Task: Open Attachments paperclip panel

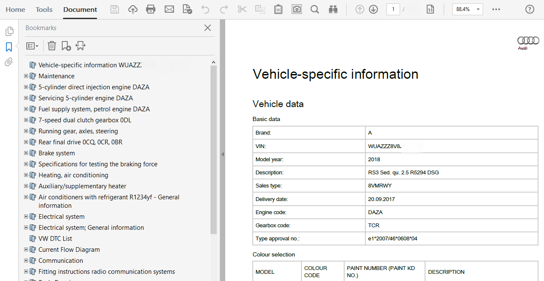Action: 8,62
